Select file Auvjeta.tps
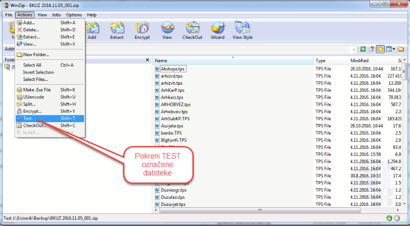 [x=172, y=126]
